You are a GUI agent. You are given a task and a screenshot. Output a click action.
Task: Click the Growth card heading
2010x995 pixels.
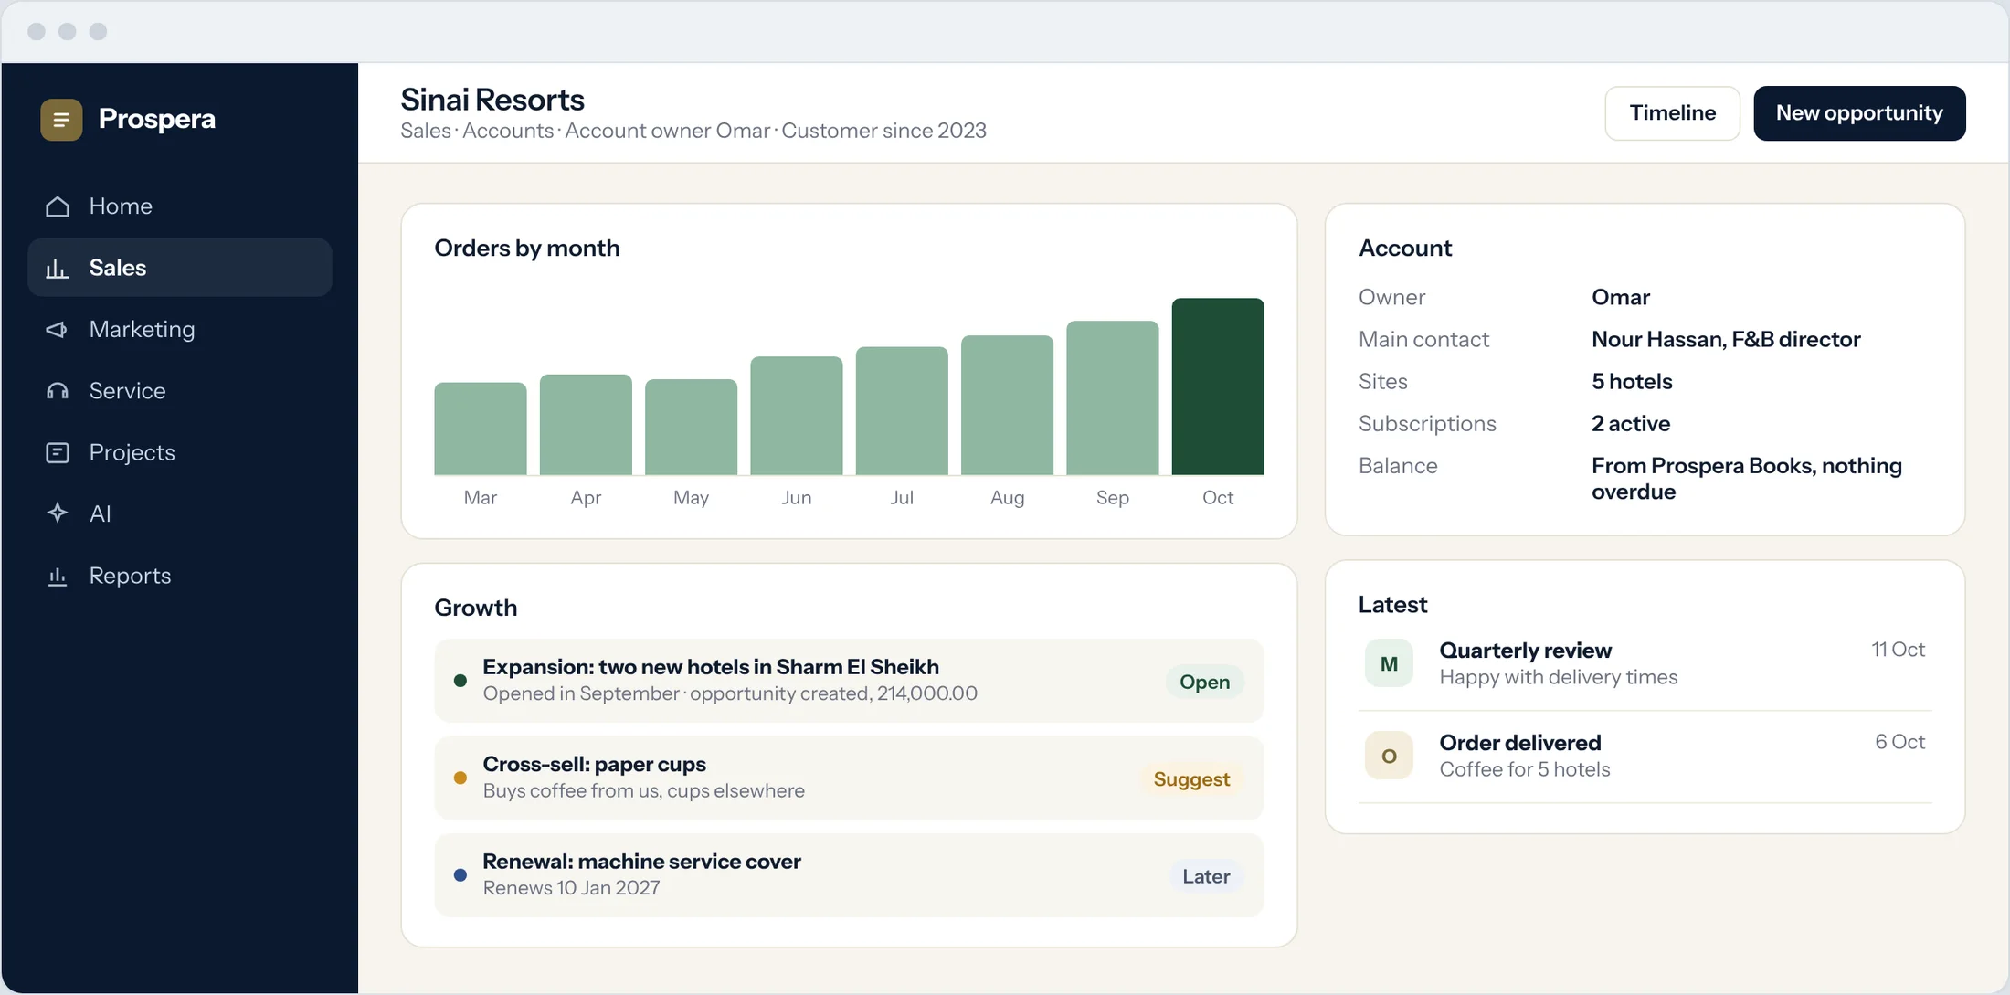point(476,609)
